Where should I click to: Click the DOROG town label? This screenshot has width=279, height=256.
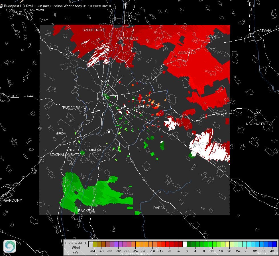tap(37, 10)
